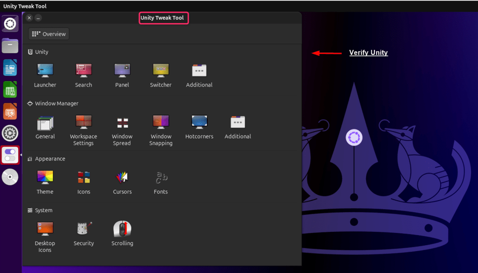Viewport: 478px width, 273px height.
Task: Select the Search settings icon
Action: pos(84,70)
